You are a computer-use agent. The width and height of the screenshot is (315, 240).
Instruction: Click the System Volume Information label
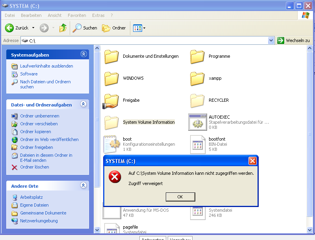click(149, 122)
